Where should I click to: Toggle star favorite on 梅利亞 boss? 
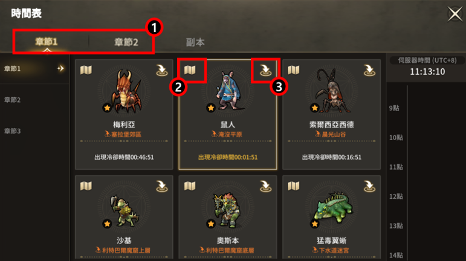[108, 108]
